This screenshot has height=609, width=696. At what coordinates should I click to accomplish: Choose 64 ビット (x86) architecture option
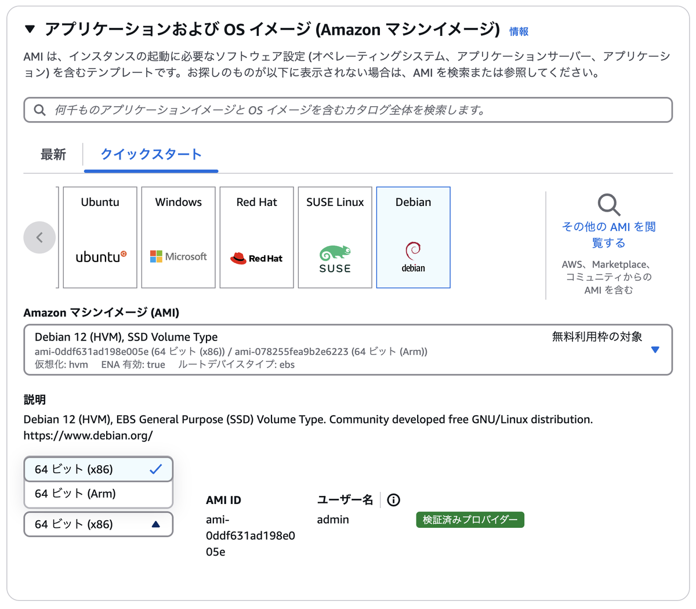click(x=99, y=469)
